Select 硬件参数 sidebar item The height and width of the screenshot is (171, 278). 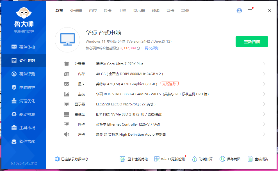click(x=24, y=61)
